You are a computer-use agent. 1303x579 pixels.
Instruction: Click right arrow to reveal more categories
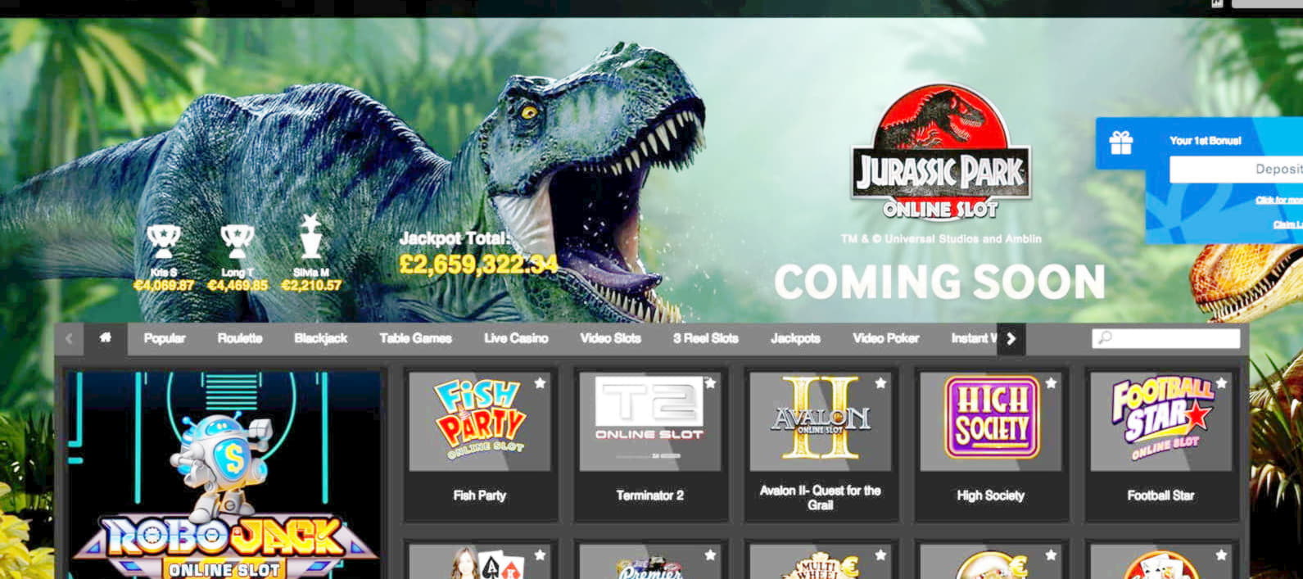pyautogui.click(x=1011, y=338)
